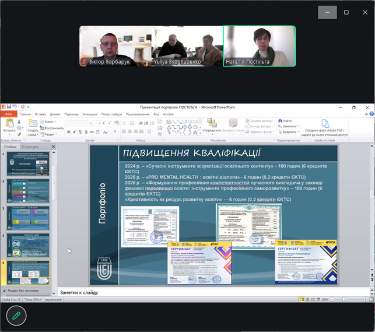The width and height of the screenshot is (375, 332).
Task: Click the Normal view icon in status bar
Action: point(302,299)
